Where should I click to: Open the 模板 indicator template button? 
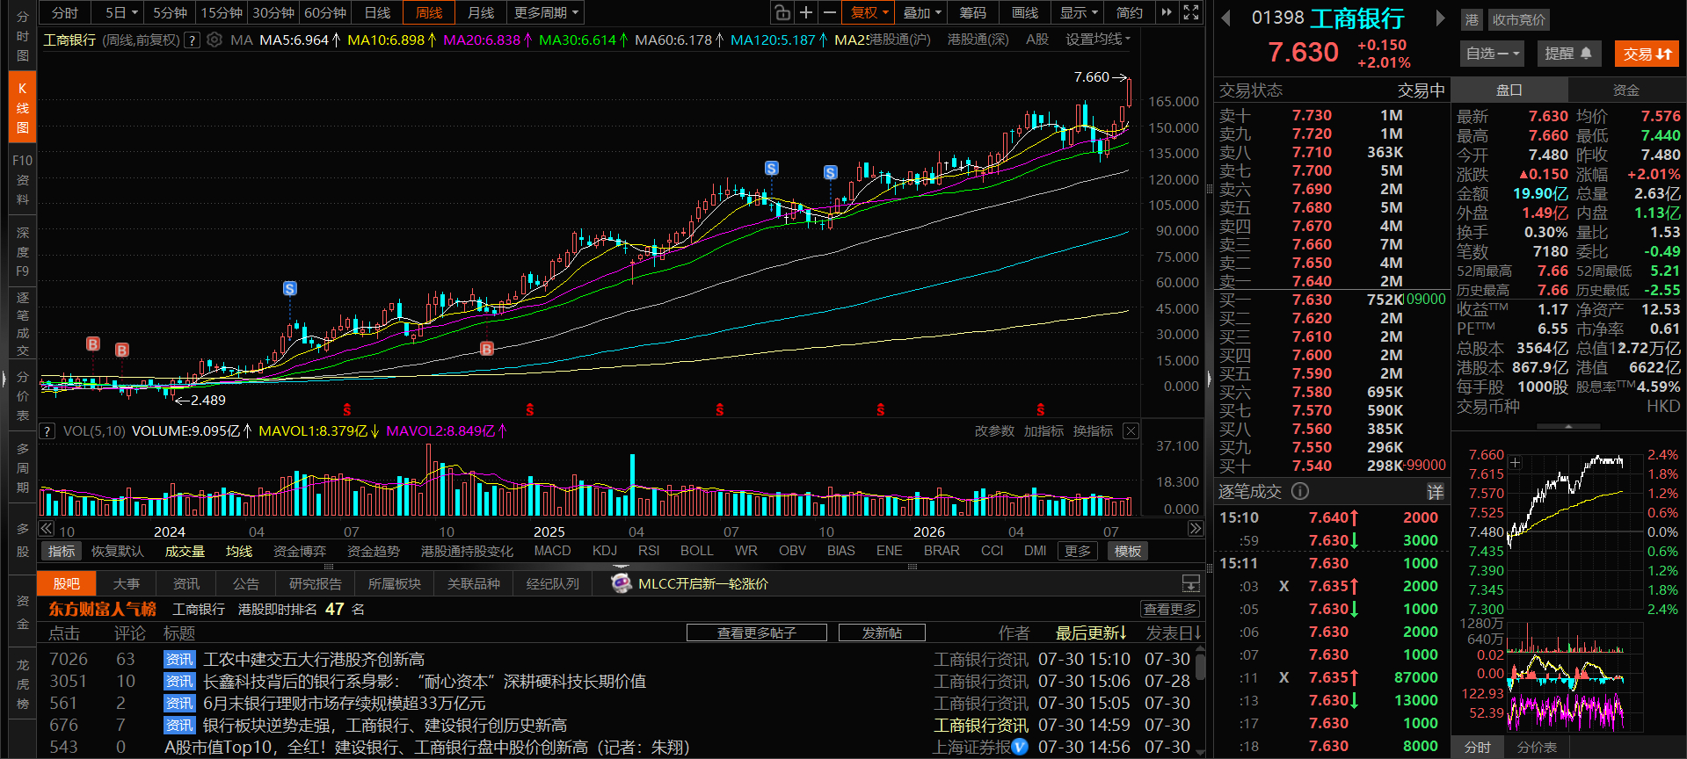coord(1128,551)
